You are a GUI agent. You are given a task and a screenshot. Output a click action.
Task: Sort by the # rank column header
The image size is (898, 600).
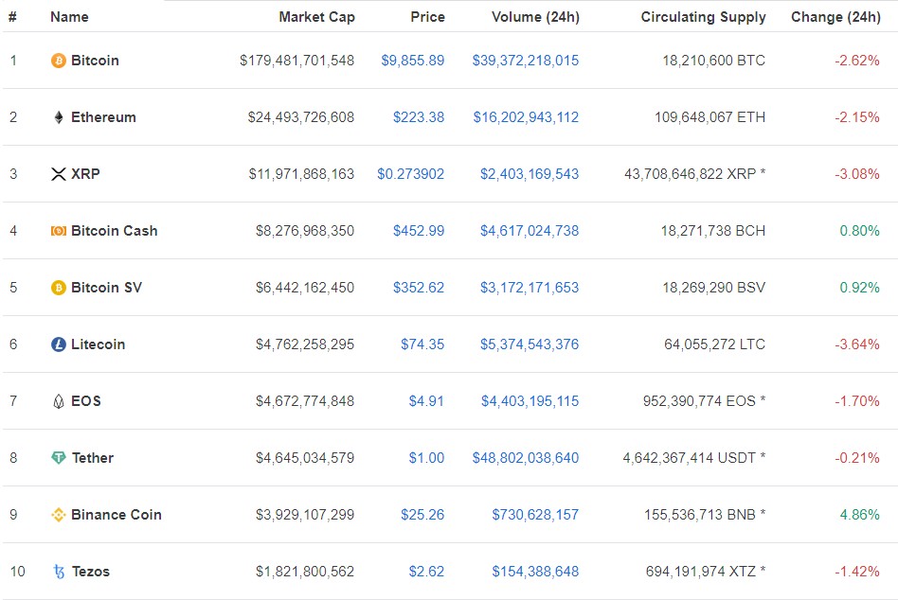tap(12, 17)
